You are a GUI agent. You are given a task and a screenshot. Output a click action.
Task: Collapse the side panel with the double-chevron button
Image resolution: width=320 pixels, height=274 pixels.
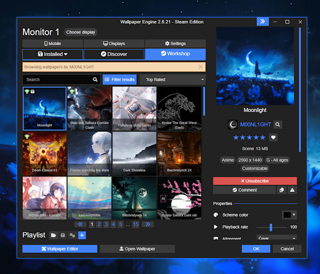point(262,22)
